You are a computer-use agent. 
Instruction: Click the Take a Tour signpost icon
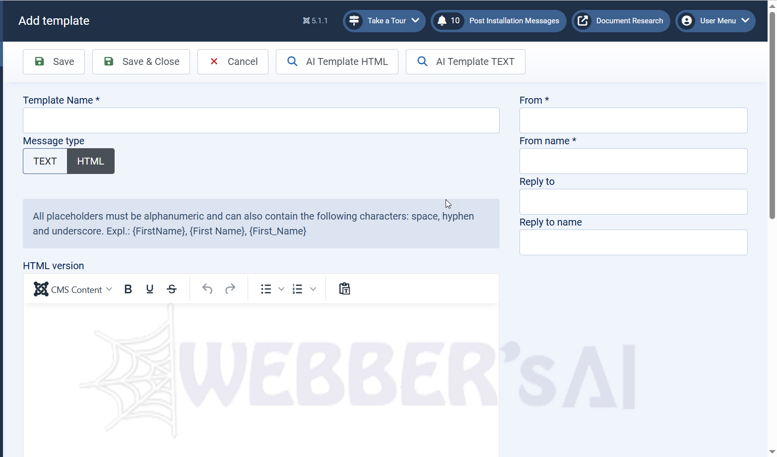(354, 21)
